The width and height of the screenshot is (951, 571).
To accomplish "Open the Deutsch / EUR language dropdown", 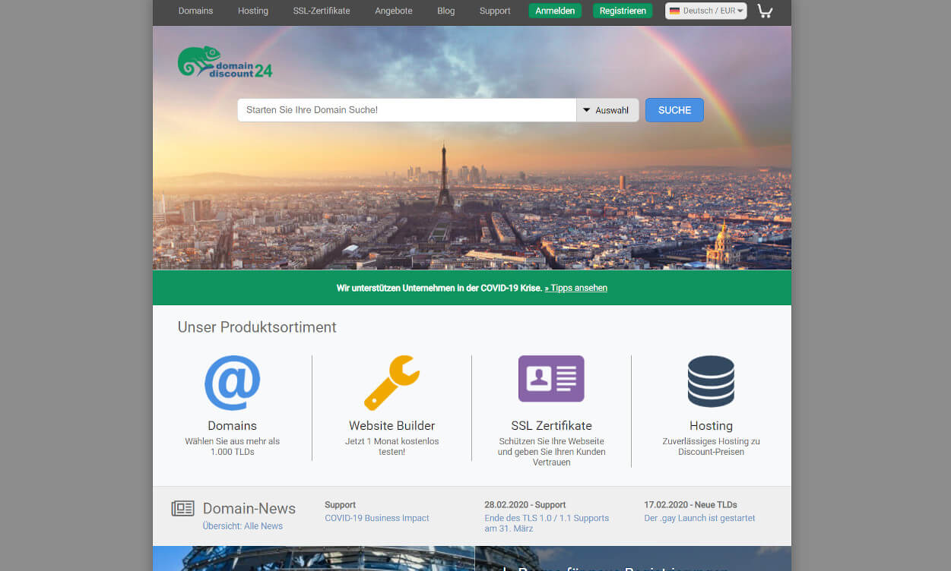I will tap(706, 11).
